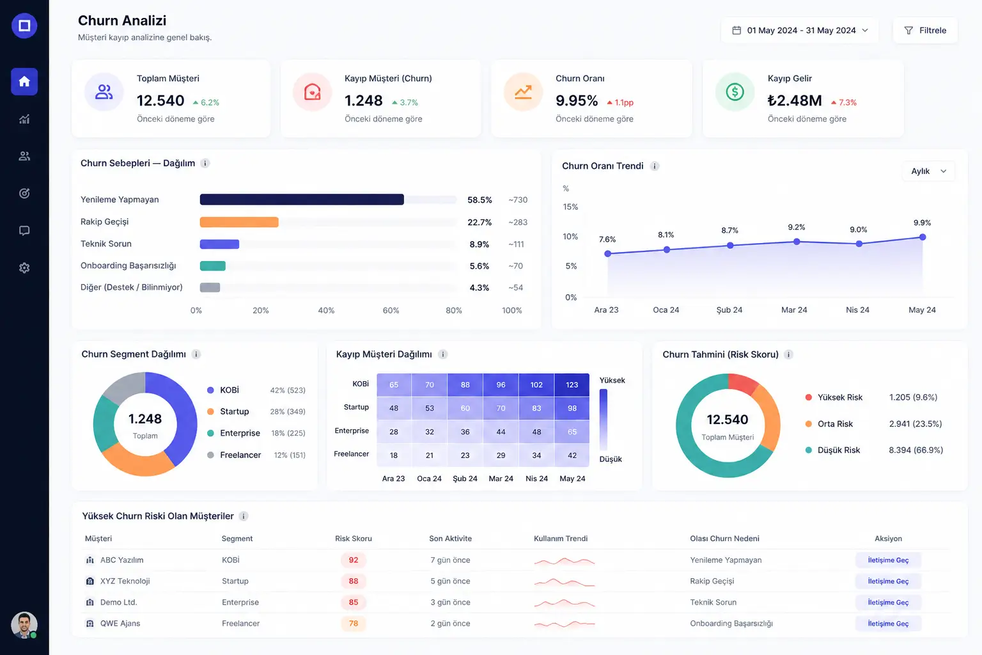Click the Kayıp Müşteri (Churn) icon
The width and height of the screenshot is (982, 655).
pos(312,92)
